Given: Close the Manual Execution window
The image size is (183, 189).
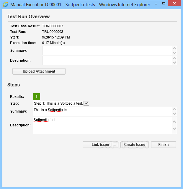Looking at the screenshot, I should pyautogui.click(x=174, y=3).
